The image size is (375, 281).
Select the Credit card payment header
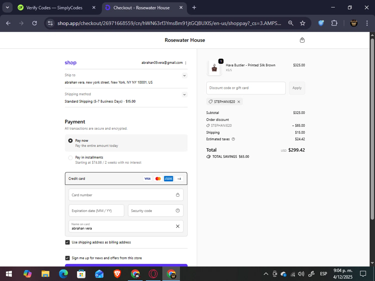tap(126, 179)
